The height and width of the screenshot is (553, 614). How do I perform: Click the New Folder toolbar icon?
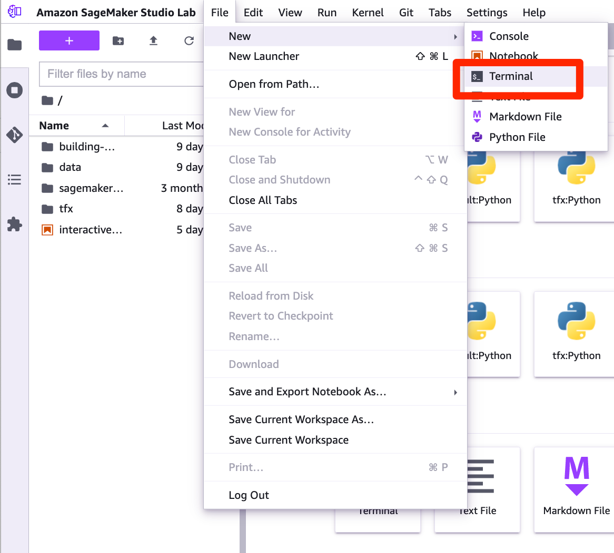click(118, 40)
